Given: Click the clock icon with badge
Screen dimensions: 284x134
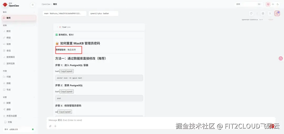Looking at the screenshot, I should coord(277,13).
